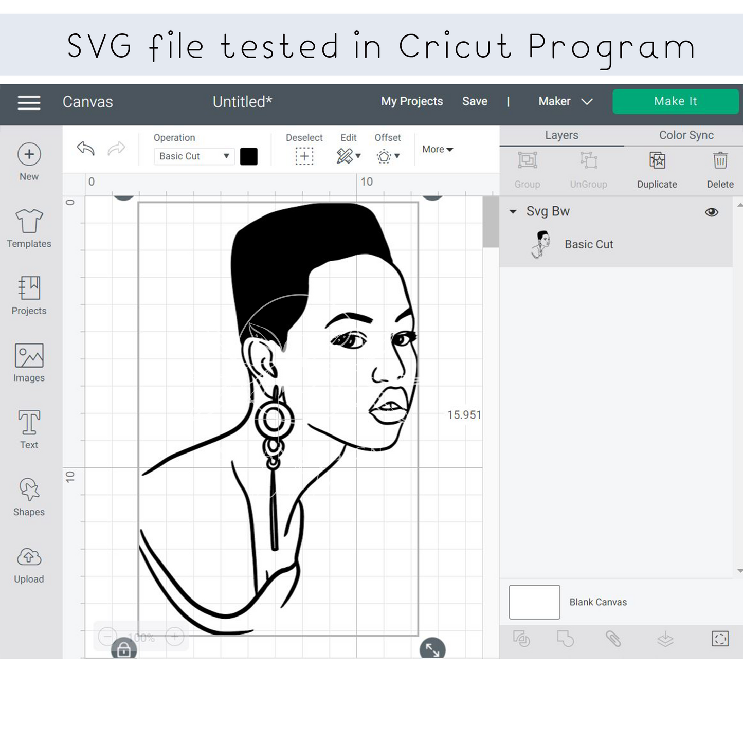
Task: Switch to the Color Sync tab
Action: (x=686, y=135)
